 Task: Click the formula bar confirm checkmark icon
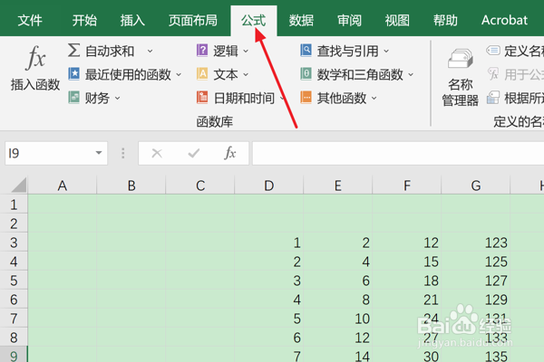pyautogui.click(x=194, y=153)
